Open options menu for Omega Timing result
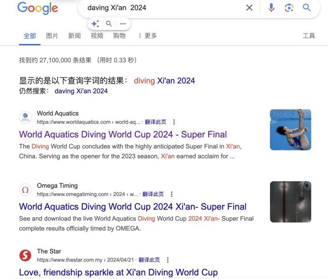Image resolution: width=328 pixels, height=279 pixels. (x=171, y=194)
